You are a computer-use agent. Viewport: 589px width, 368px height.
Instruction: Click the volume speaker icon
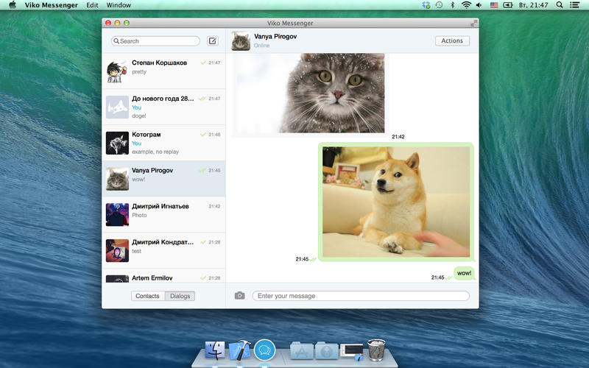point(479,5)
